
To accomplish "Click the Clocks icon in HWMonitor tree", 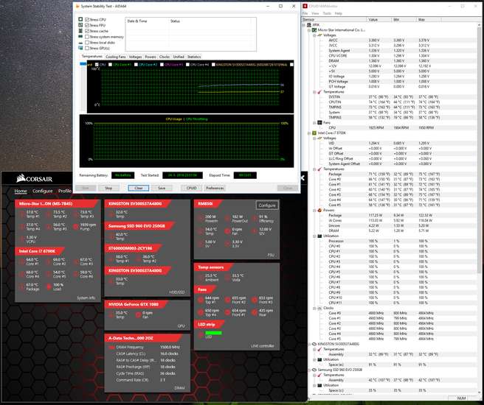I will point(319,308).
